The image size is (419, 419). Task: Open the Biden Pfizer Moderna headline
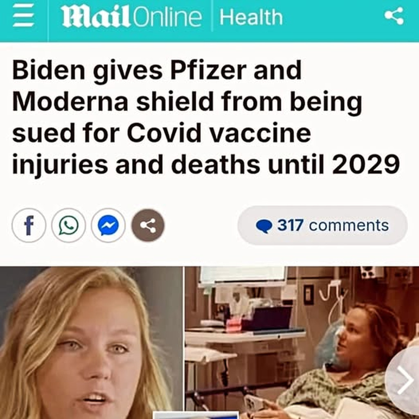point(206,117)
